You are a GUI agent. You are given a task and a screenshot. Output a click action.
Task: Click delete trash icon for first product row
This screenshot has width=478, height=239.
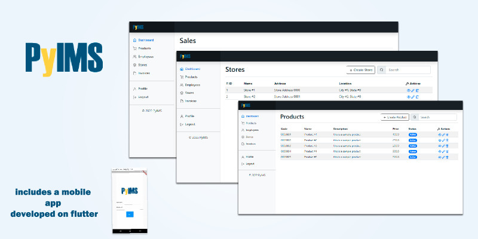[x=448, y=135]
